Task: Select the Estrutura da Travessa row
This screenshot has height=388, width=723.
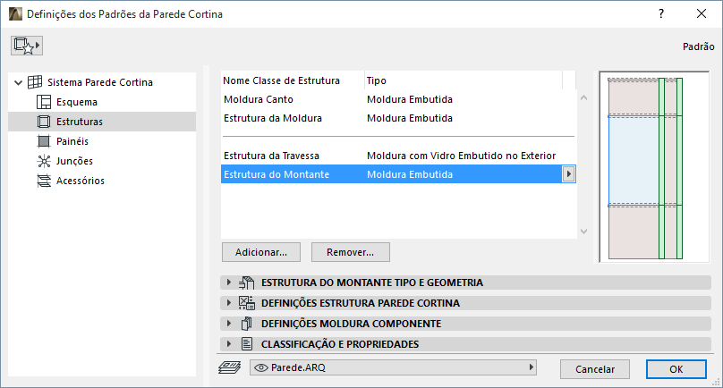Action: 398,156
